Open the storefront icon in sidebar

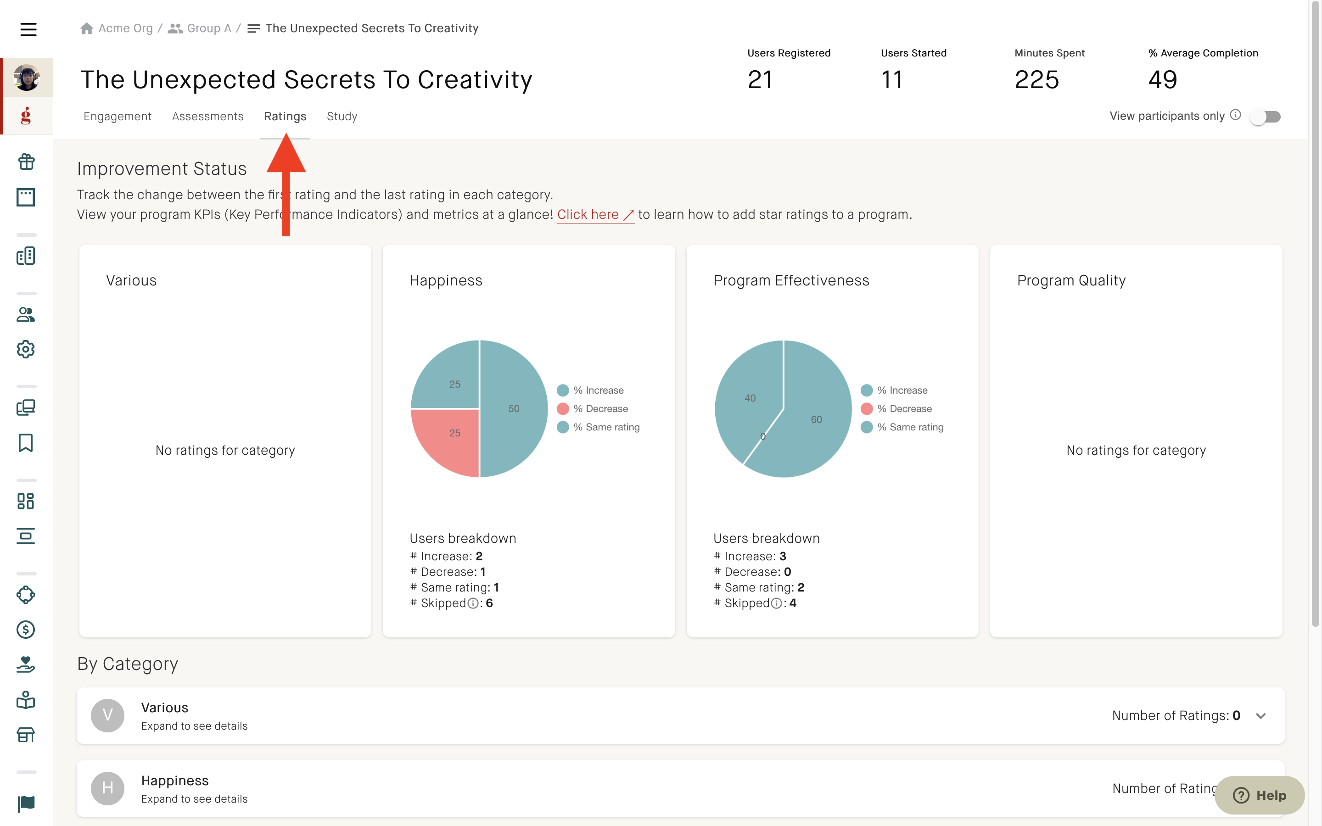(x=26, y=735)
